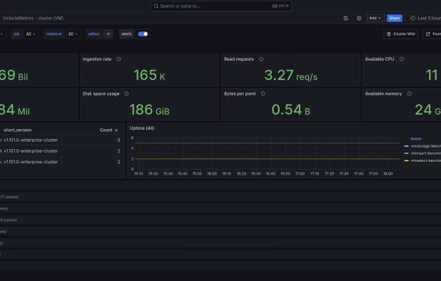This screenshot has width=441, height=281.
Task: Click the Uptime (All) panel title
Action: [142, 128]
